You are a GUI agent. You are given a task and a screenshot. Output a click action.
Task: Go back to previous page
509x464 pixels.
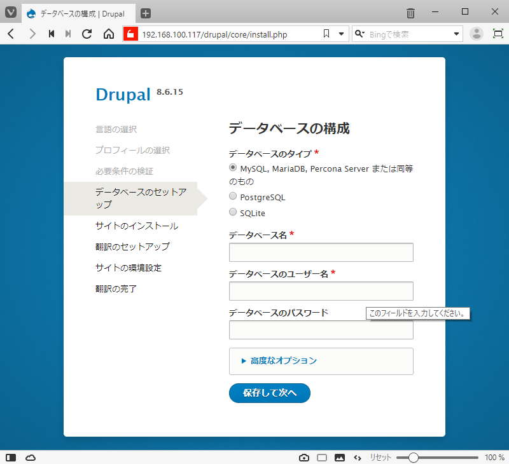coord(11,34)
